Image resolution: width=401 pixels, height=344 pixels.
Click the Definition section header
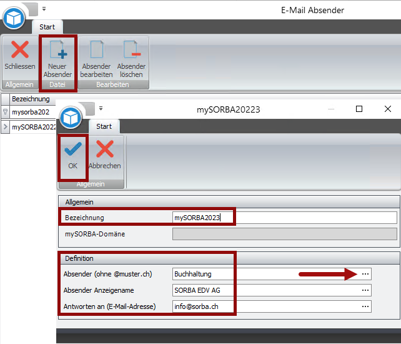(229, 258)
